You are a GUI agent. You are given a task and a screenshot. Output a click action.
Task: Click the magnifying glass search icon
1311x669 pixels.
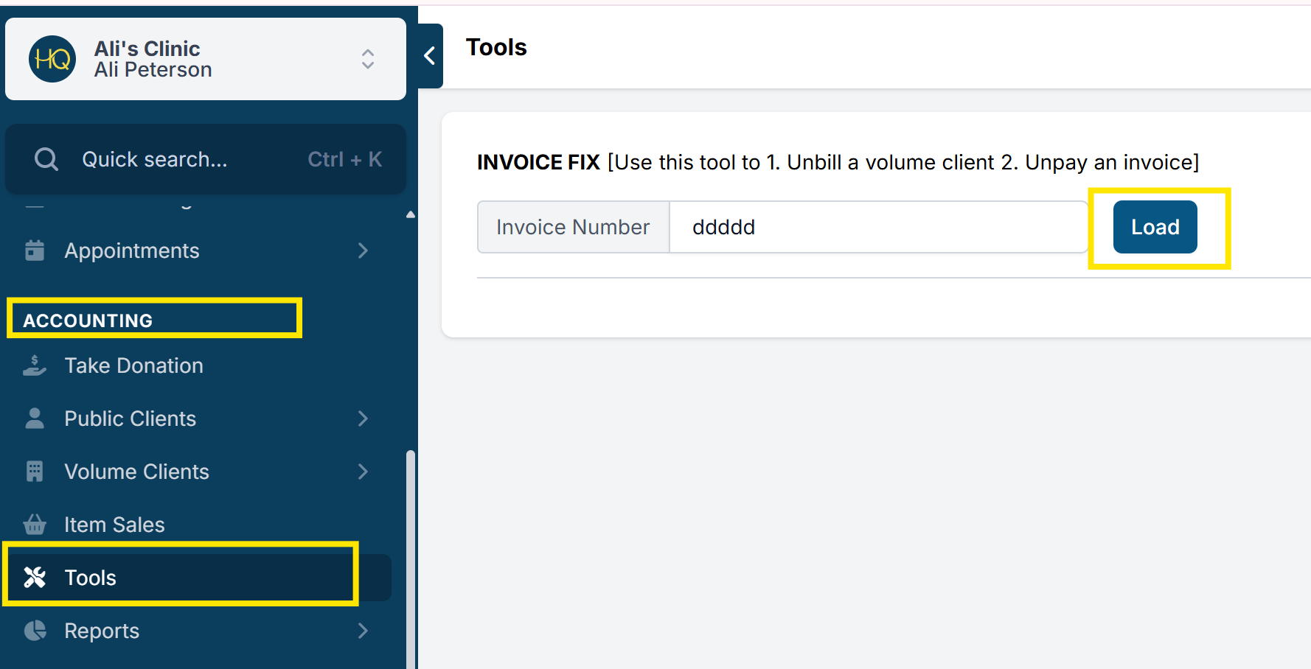46,159
